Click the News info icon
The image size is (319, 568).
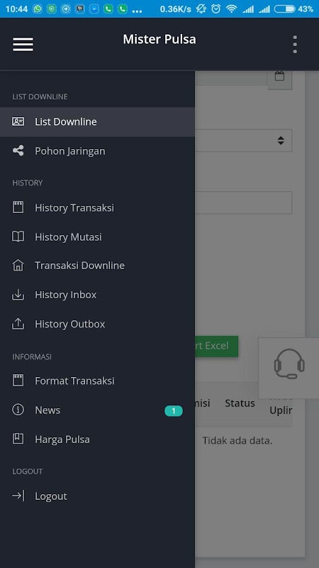coord(18,410)
